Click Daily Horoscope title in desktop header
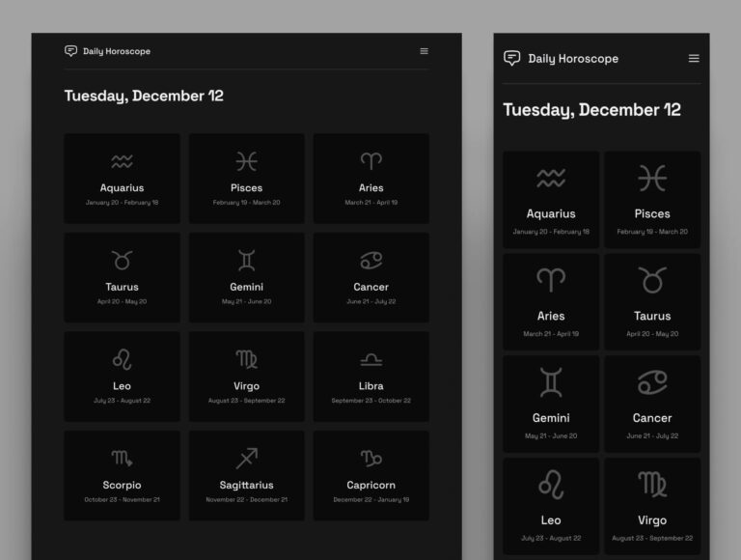 pyautogui.click(x=117, y=51)
